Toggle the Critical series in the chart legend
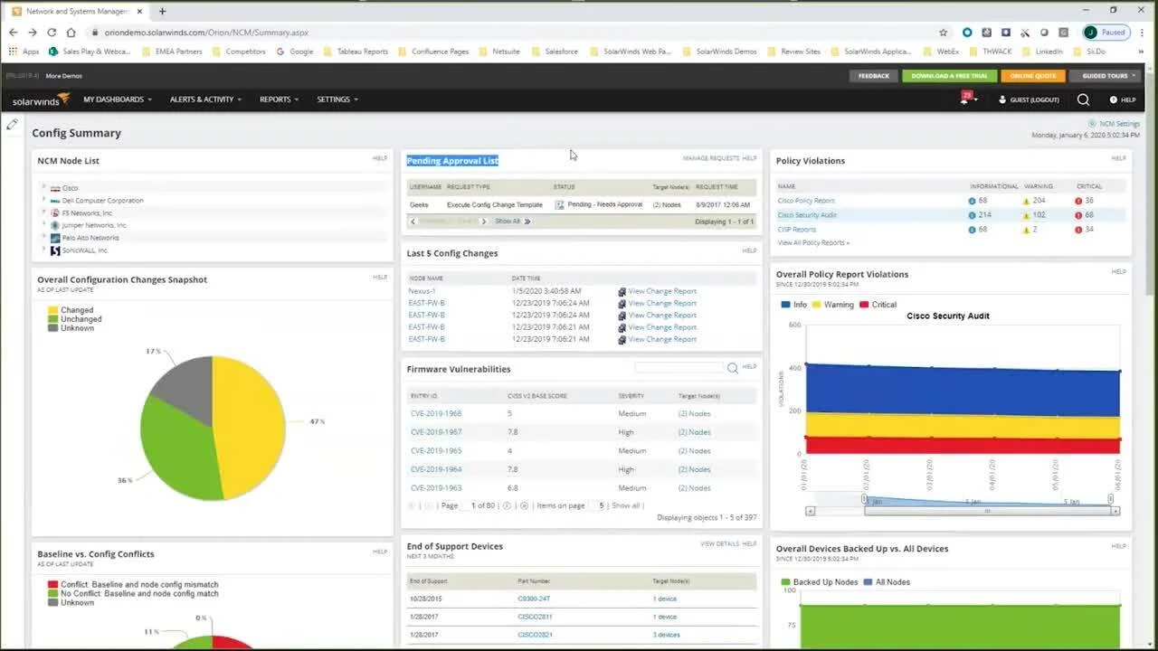The image size is (1158, 651). [878, 305]
